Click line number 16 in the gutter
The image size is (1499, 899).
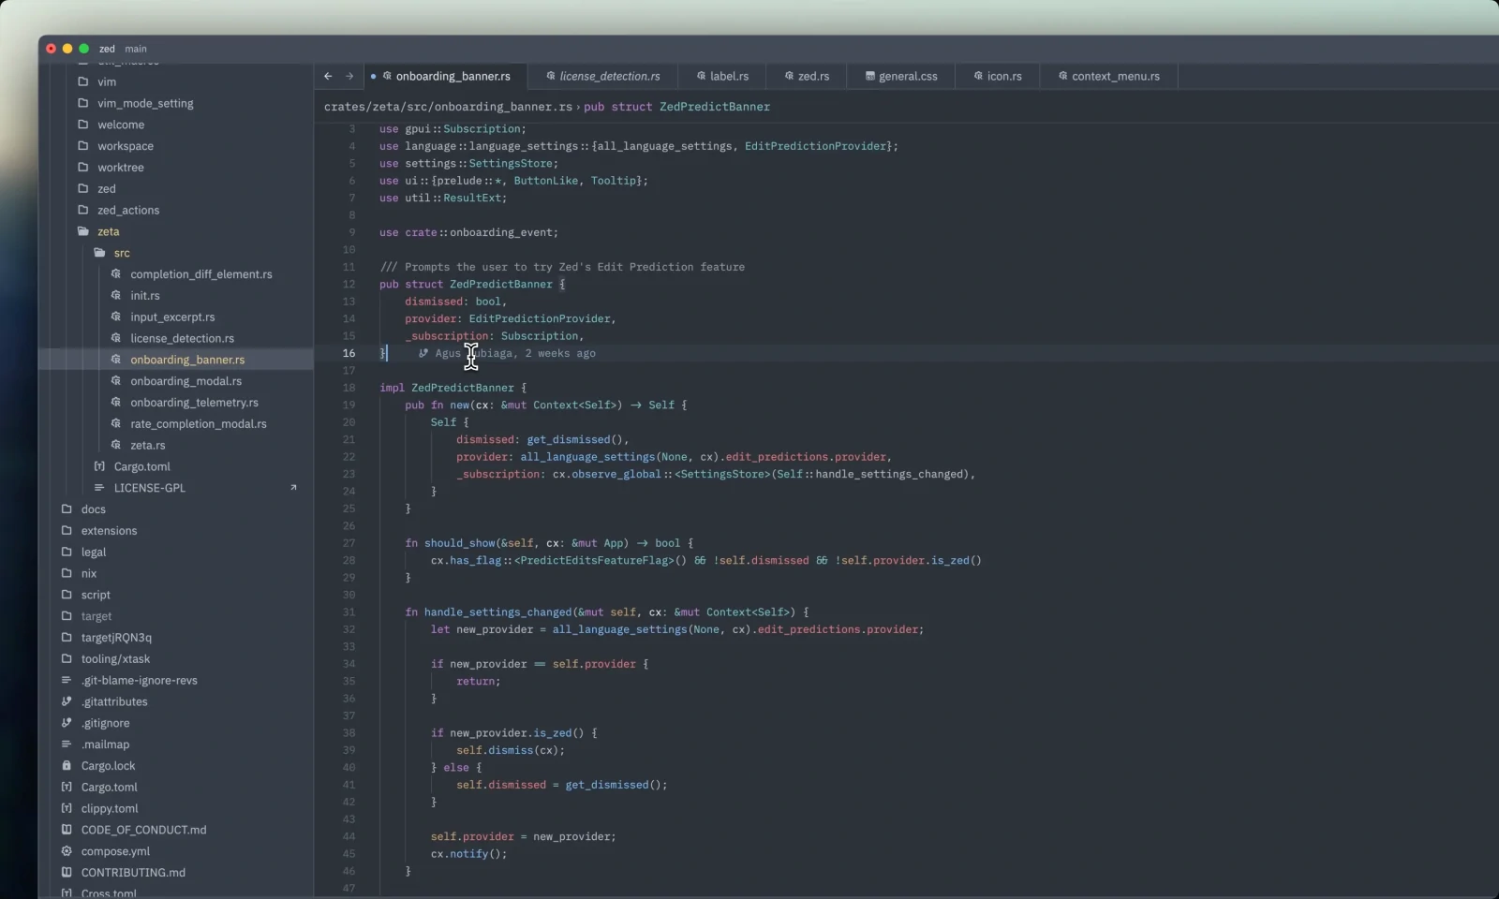click(x=349, y=353)
